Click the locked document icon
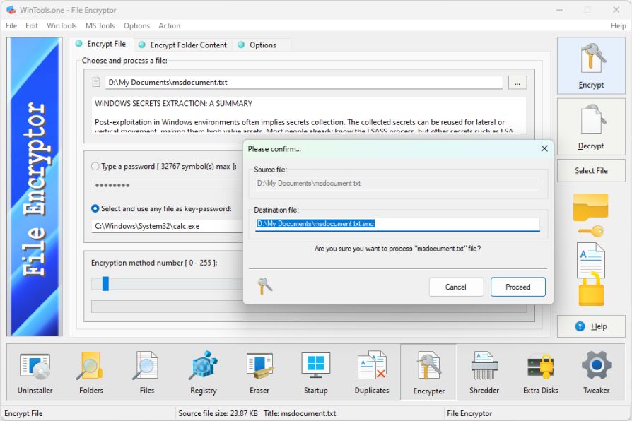 591,274
